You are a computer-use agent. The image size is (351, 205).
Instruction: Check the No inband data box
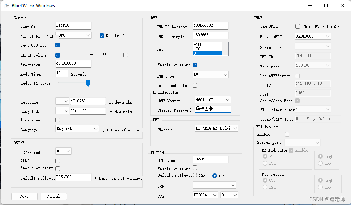(195, 85)
